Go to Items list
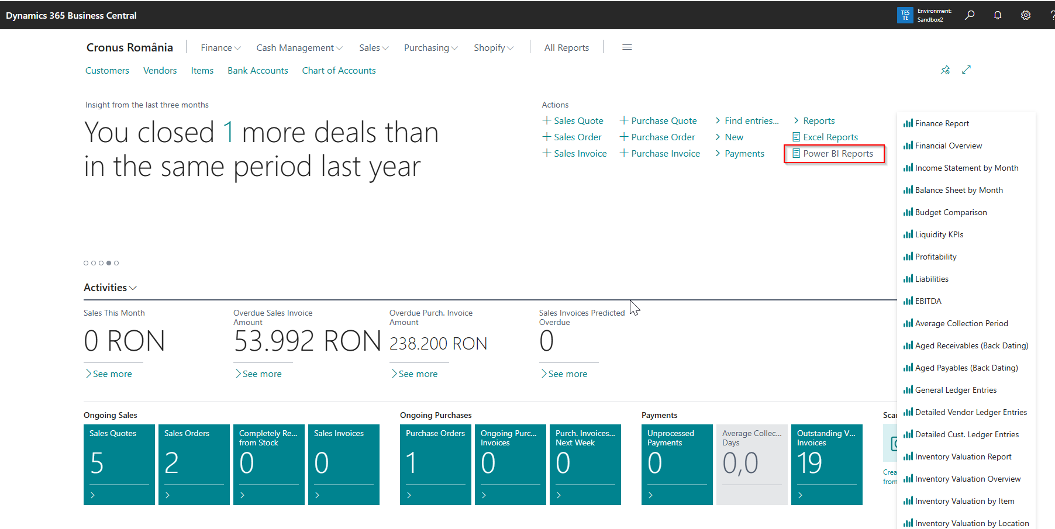 click(202, 70)
